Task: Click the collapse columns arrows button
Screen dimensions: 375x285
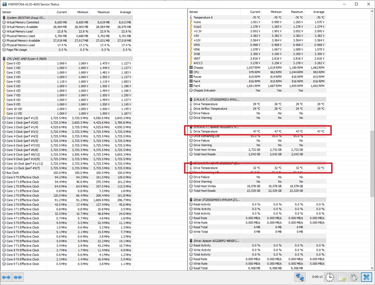Action: point(18,277)
